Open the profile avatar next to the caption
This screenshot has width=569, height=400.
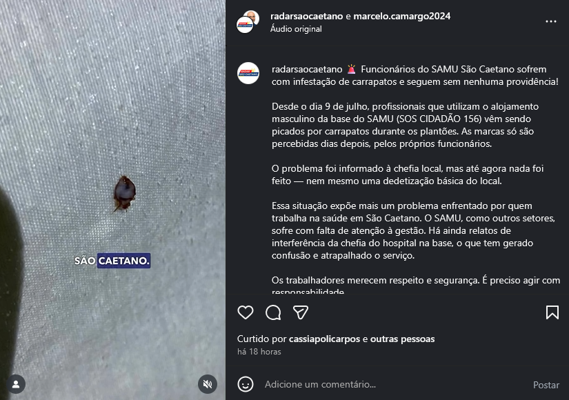248,73
